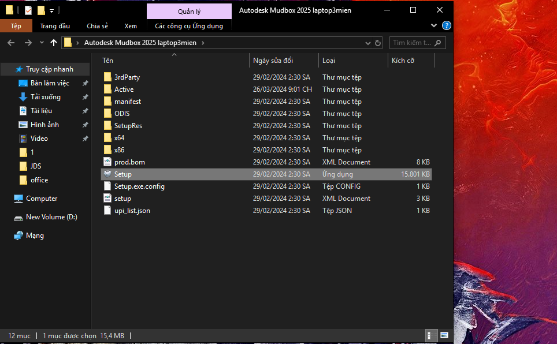557x344 pixels.
Task: Sort files by Kích cỡ column
Action: [x=403, y=61]
